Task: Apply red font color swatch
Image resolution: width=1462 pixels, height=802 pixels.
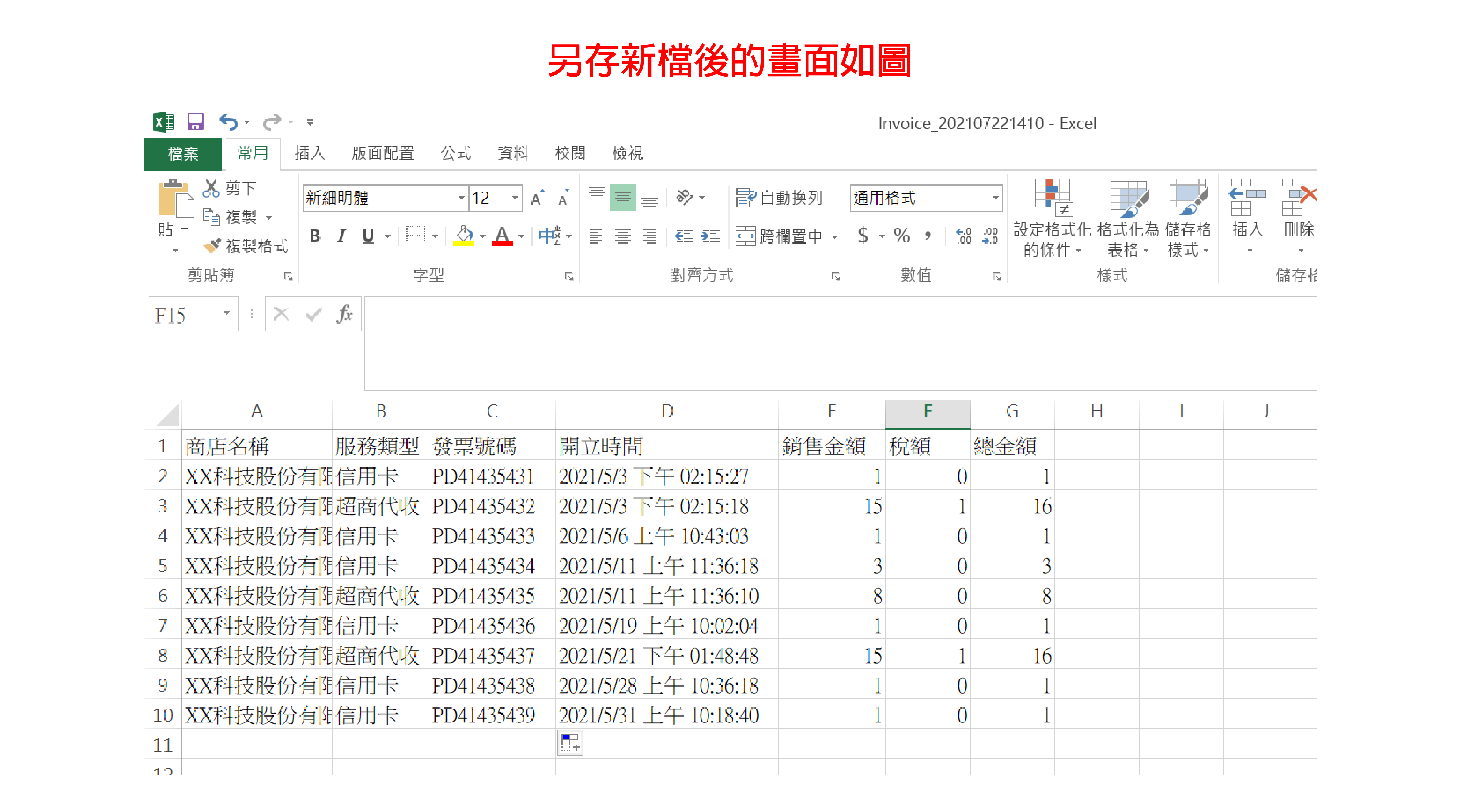Action: 502,236
